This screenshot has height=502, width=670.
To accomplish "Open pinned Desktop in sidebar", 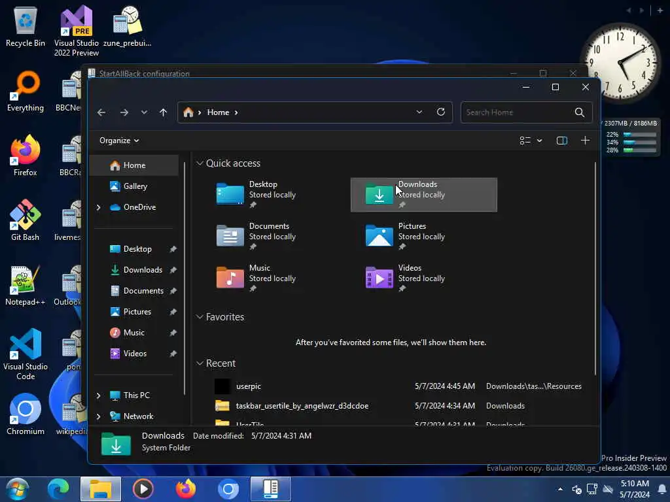I will coord(137,249).
